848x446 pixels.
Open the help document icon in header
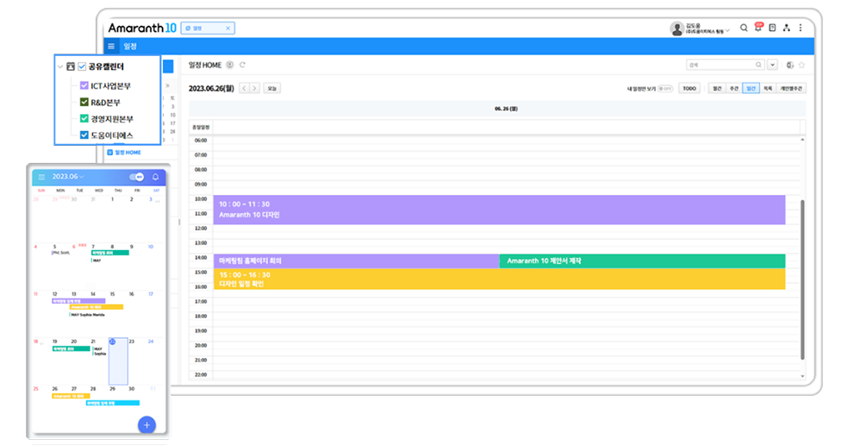(772, 28)
